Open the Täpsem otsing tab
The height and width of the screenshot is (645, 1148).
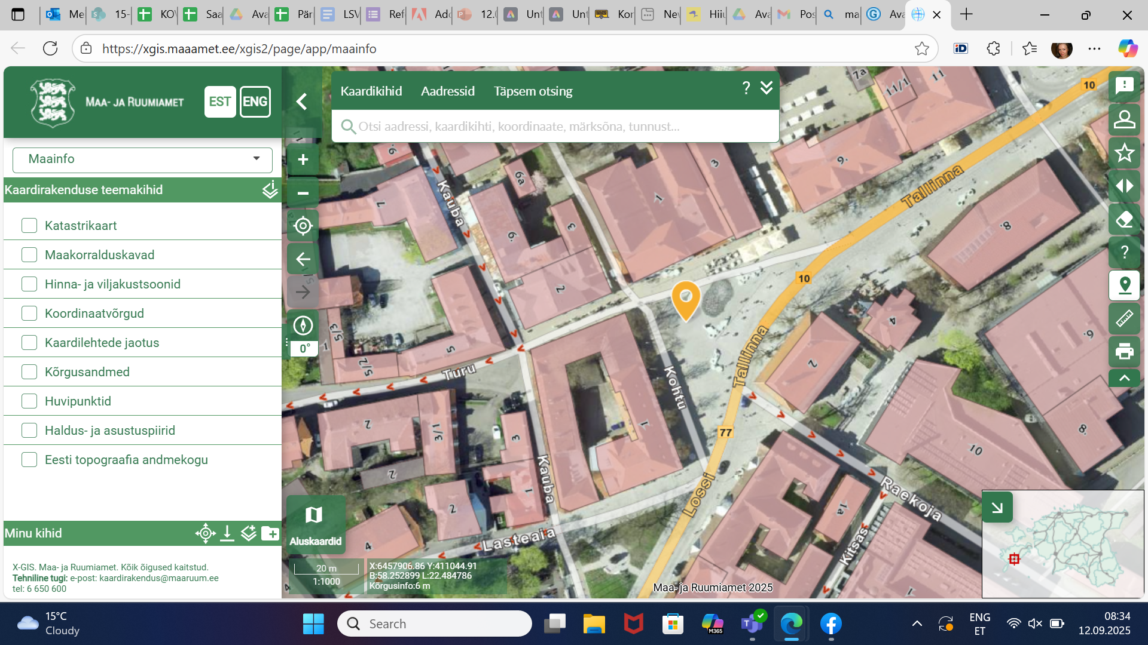[533, 91]
